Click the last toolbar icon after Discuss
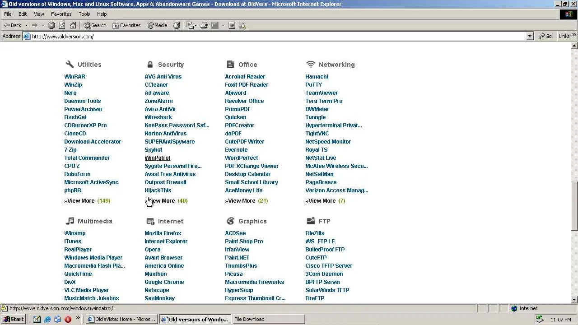This screenshot has width=578, height=325. [242, 25]
